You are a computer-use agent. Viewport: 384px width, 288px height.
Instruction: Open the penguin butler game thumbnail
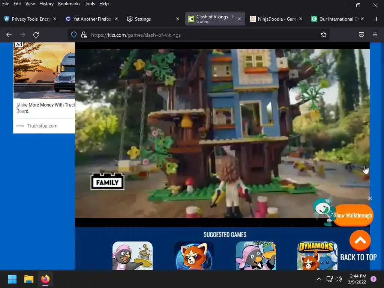256,256
